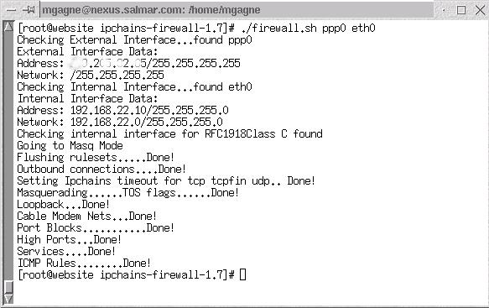
Task: Click the 'Port Blocks' Done line
Action: [x=96, y=227]
